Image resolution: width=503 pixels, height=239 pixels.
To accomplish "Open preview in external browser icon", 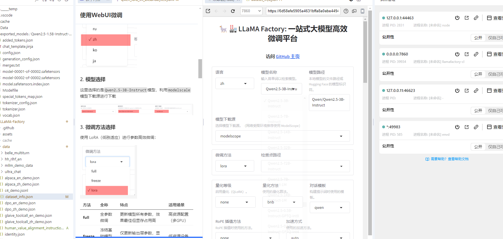I will pos(208,11).
